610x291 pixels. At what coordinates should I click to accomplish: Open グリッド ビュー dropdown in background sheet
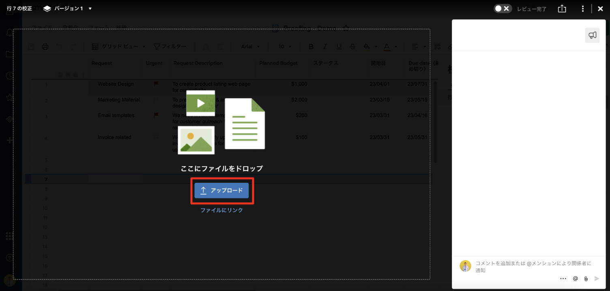point(118,47)
